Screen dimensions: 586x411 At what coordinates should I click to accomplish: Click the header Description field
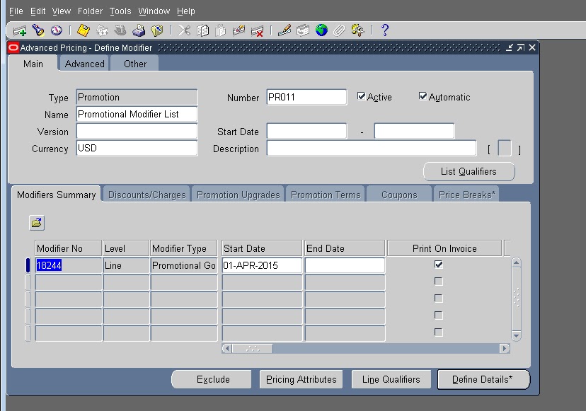coord(372,148)
